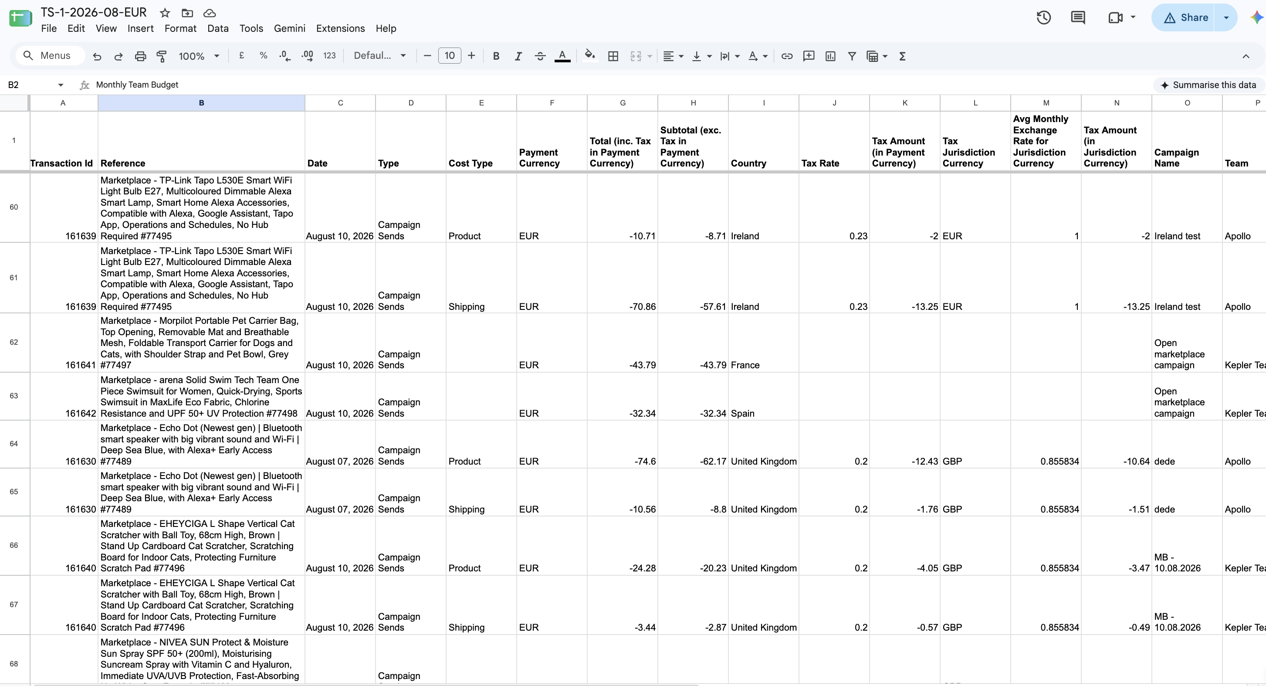This screenshot has height=686, width=1266.
Task: Expand the Share options arrow
Action: coord(1225,18)
